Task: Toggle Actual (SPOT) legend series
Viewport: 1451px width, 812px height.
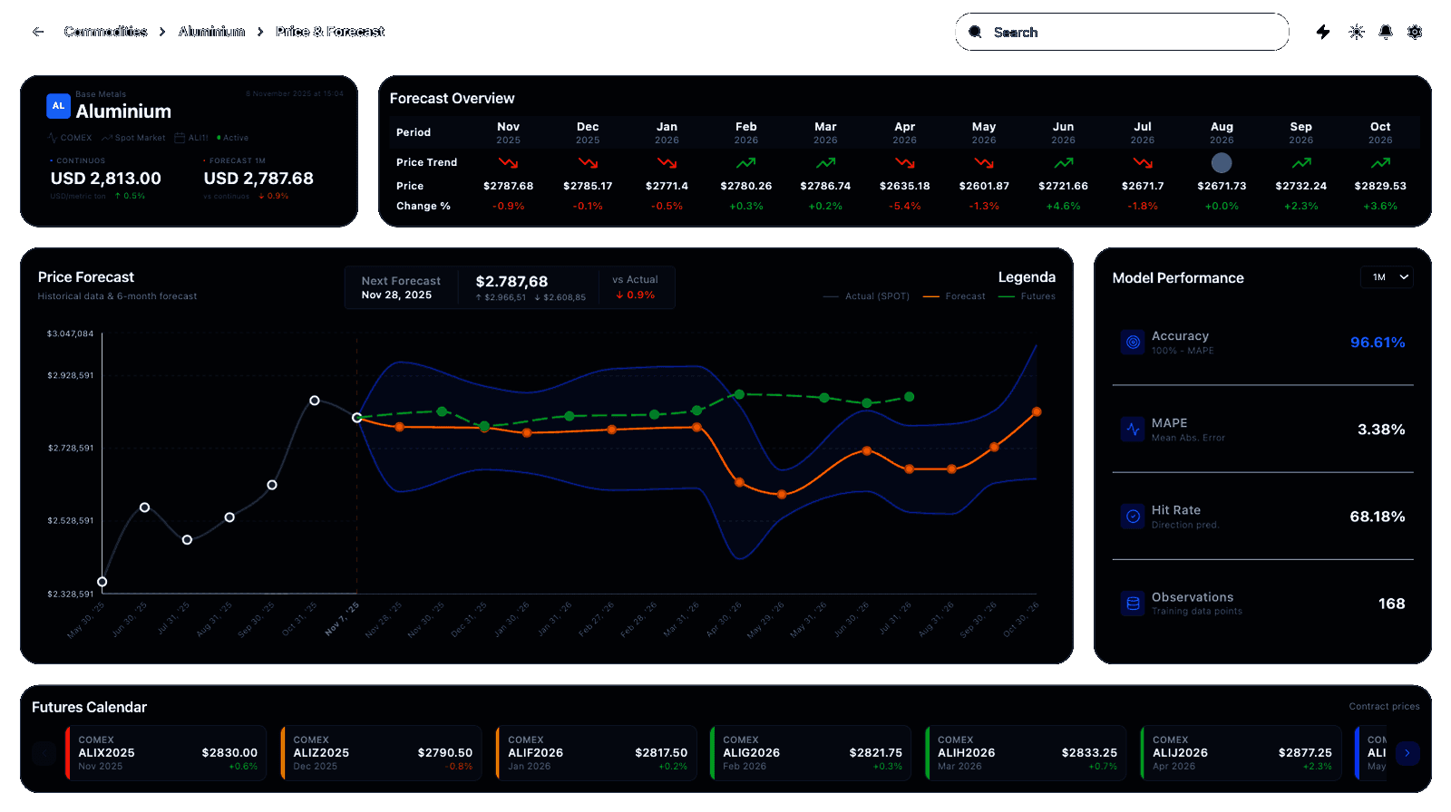Action: 866,296
